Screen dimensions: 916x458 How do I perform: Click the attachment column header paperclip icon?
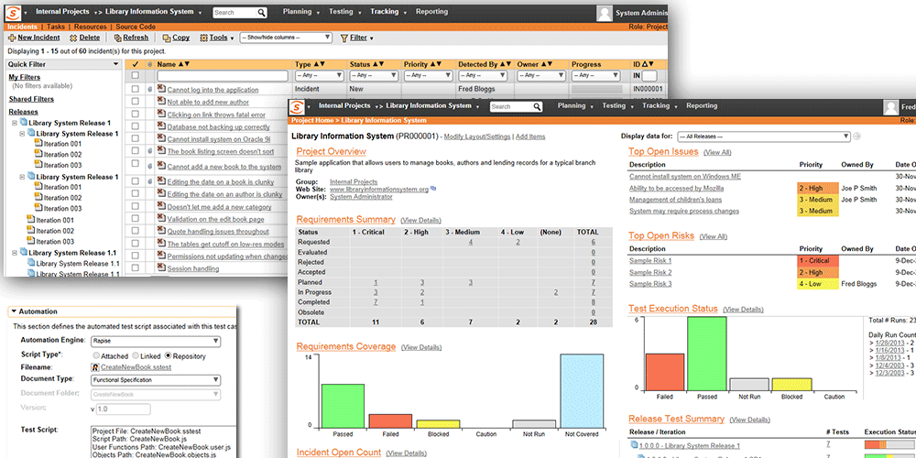[150, 64]
